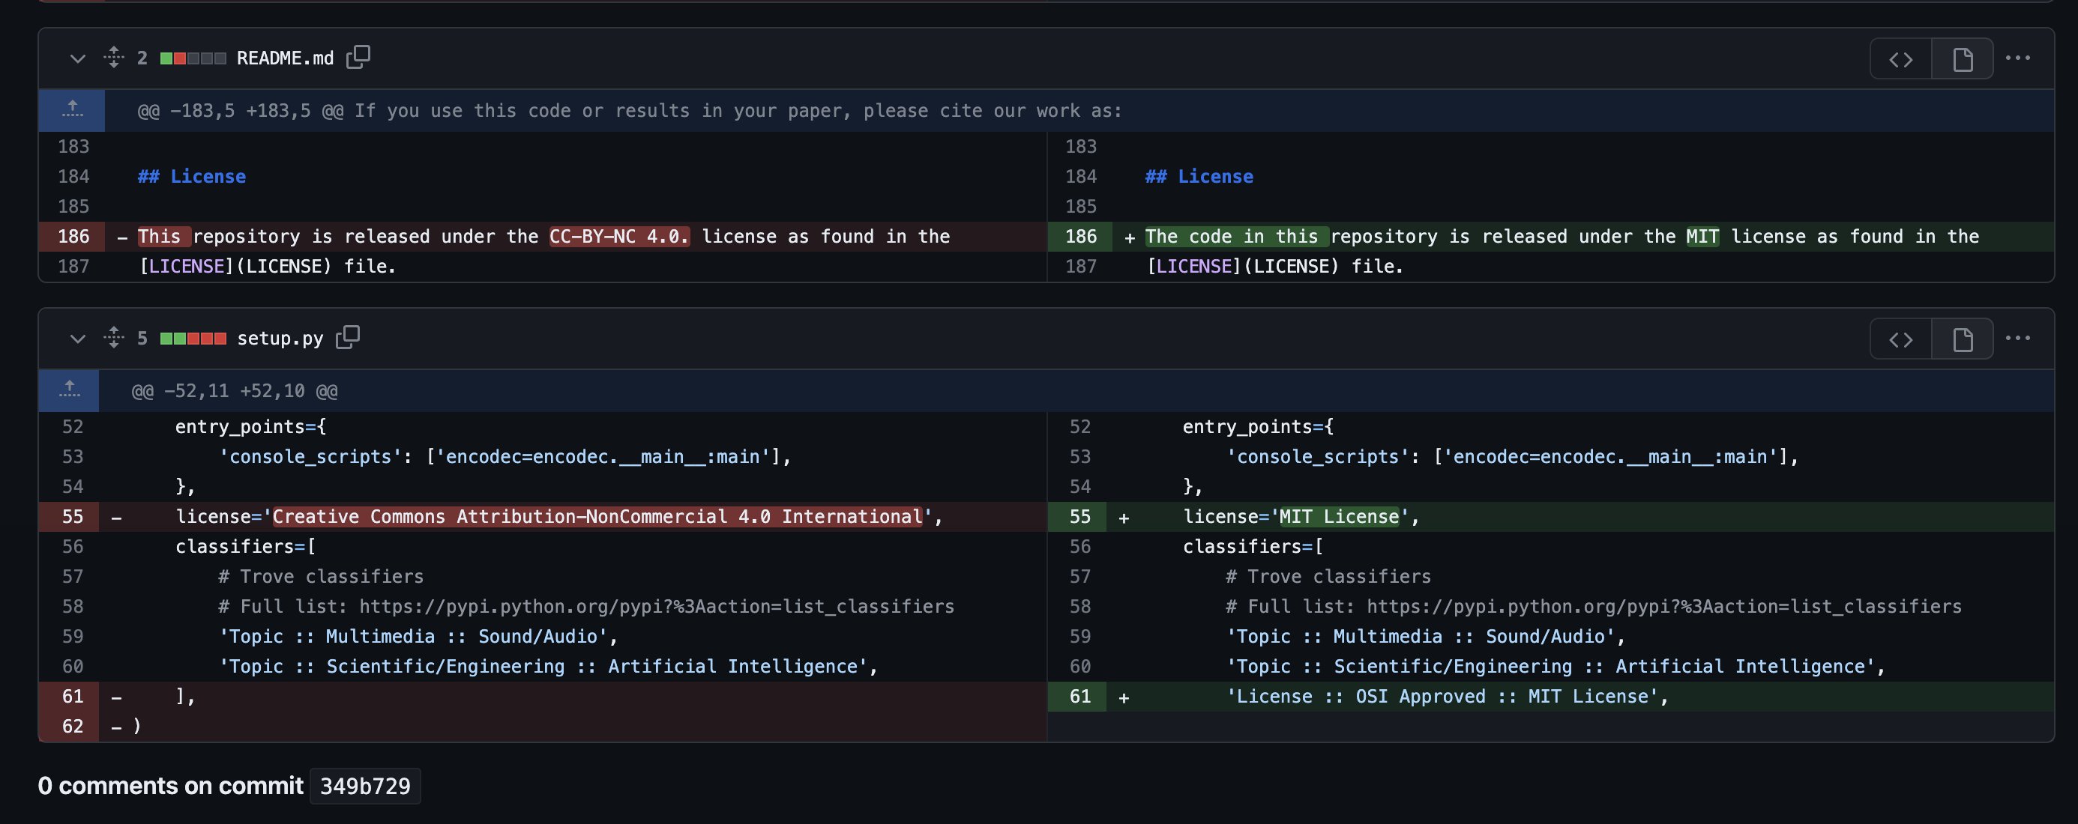Collapse the setup.py diff section
The image size is (2078, 824).
[77, 339]
